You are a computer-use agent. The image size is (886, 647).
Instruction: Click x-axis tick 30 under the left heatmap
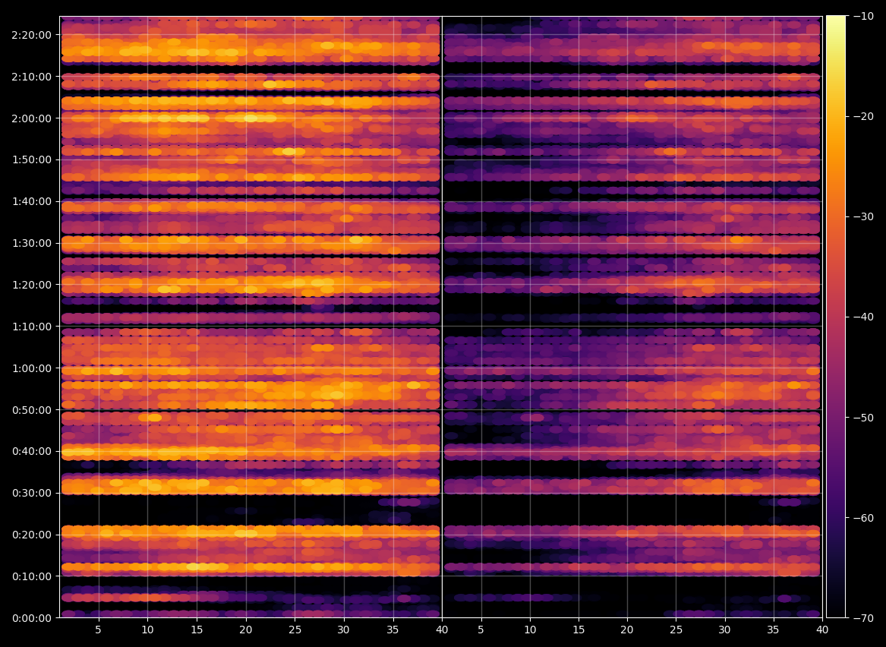344,630
